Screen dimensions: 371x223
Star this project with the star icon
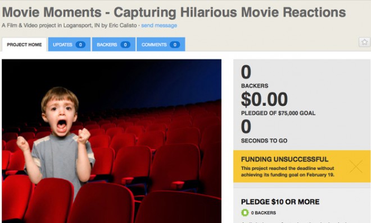[364, 42]
